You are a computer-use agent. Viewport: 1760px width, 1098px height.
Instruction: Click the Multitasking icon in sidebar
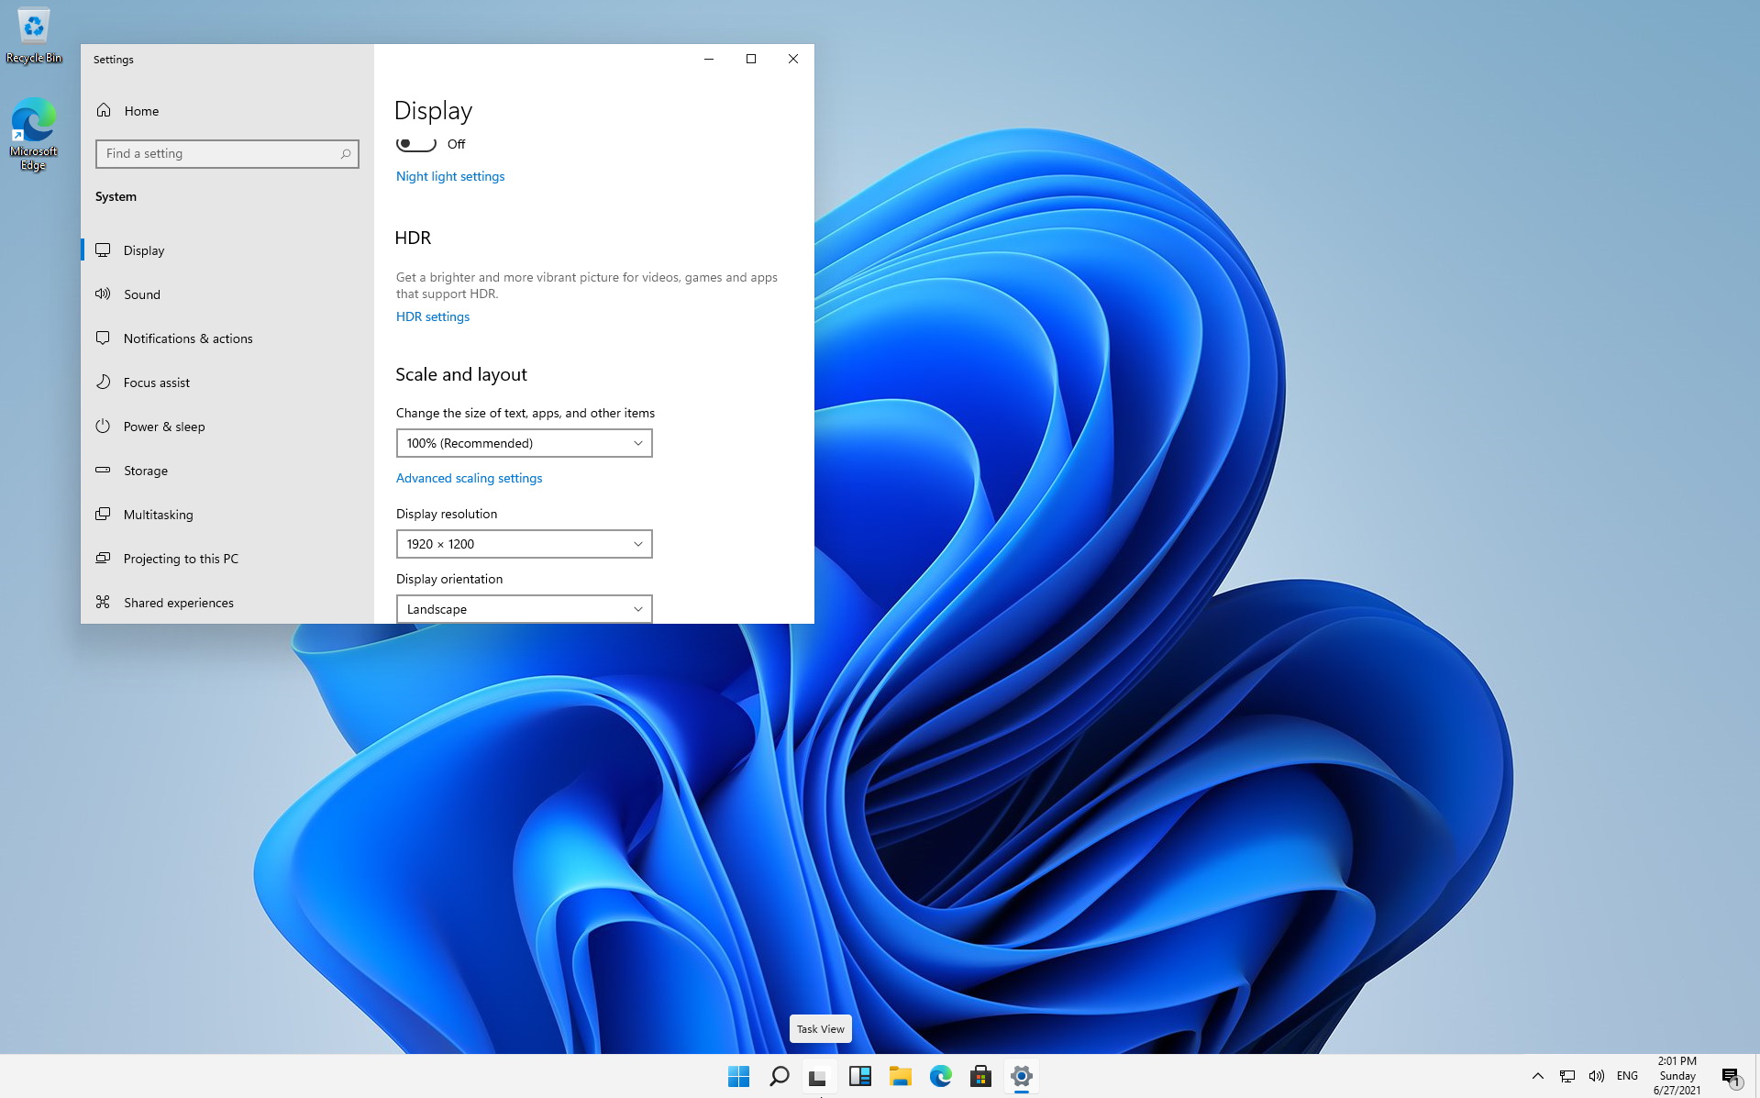point(104,515)
